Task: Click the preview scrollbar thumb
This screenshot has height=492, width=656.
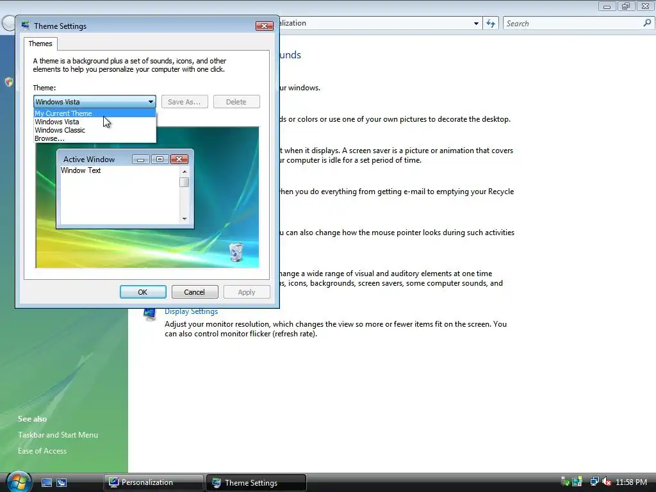Action: [184, 183]
